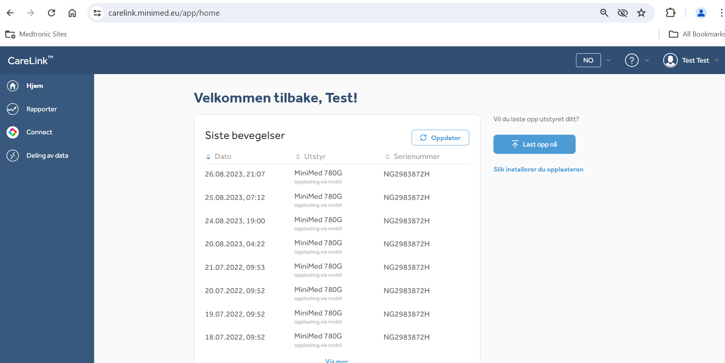The width and height of the screenshot is (725, 363).
Task: Sort table by Utstyr arrows
Action: click(298, 157)
